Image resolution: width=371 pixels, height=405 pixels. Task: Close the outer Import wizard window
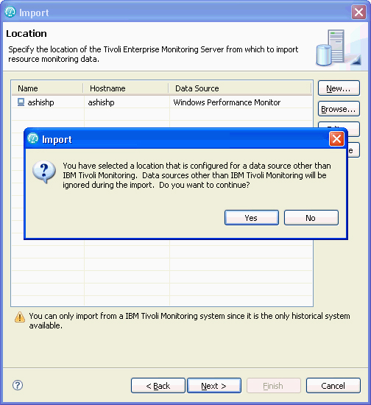coord(359,12)
